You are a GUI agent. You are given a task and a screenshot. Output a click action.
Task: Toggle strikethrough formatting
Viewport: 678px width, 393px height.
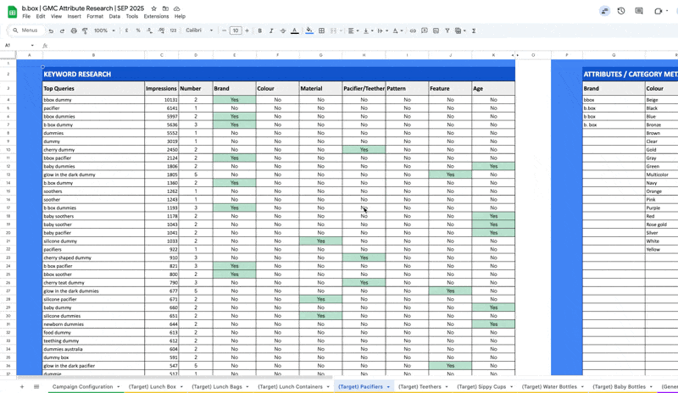283,30
